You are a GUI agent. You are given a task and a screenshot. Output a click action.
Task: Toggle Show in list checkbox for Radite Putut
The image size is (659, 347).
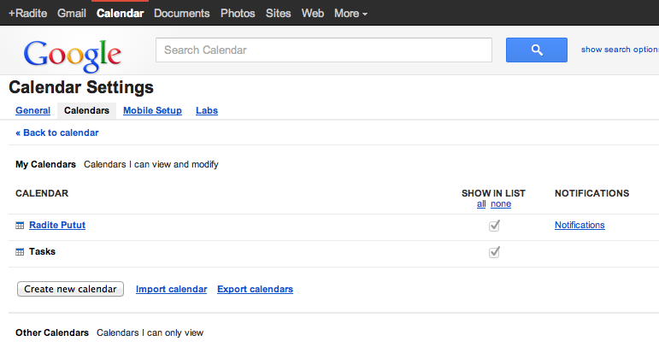tap(494, 226)
